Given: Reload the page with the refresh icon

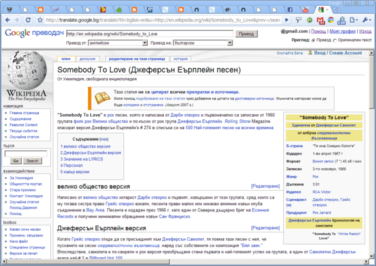Looking at the screenshot, I should tap(28, 20).
